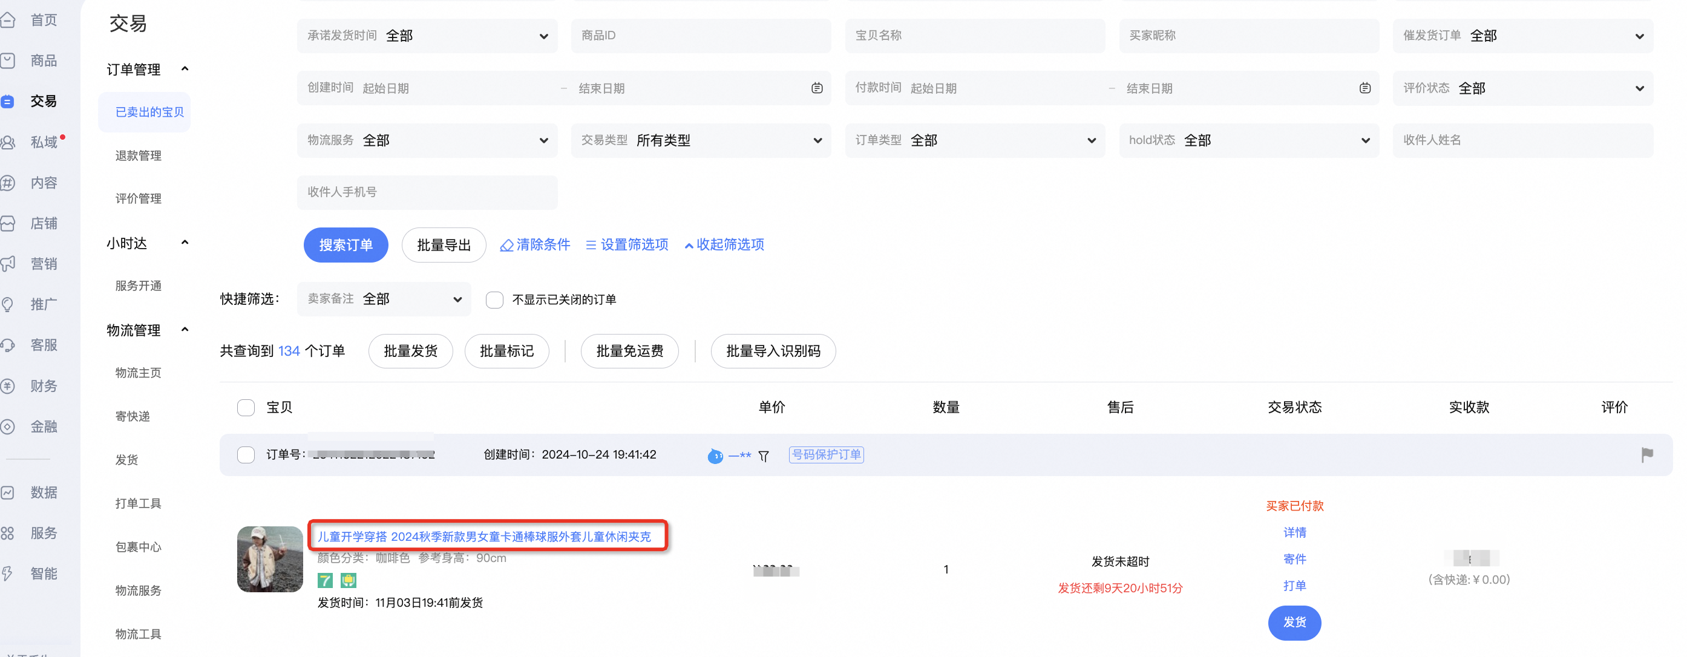Viewport: 1687px width, 657px height.
Task: Open 承诺发货时间 dropdown
Action: coord(427,35)
